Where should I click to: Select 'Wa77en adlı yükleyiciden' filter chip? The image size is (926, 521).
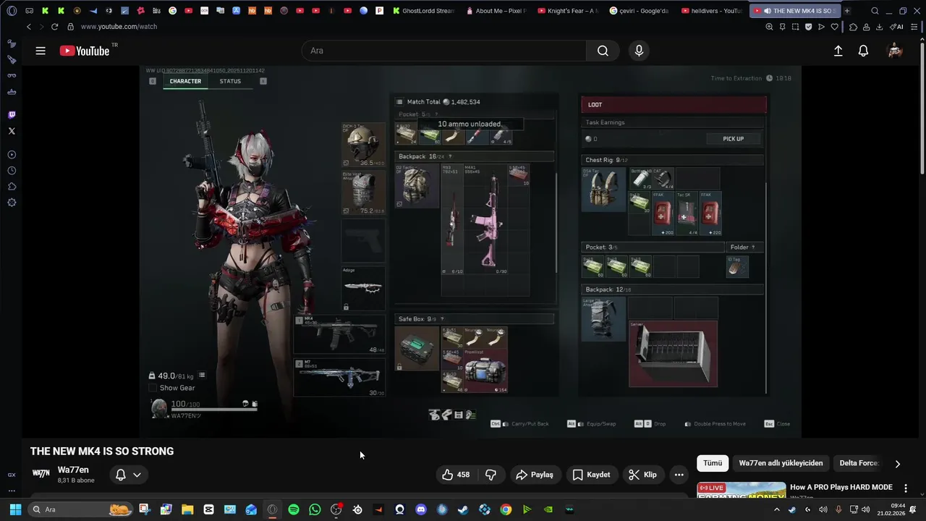point(781,463)
